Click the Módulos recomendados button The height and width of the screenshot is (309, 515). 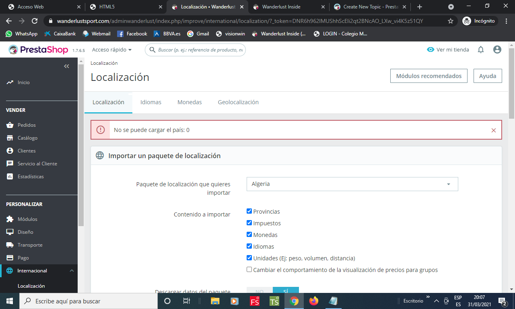coord(429,76)
